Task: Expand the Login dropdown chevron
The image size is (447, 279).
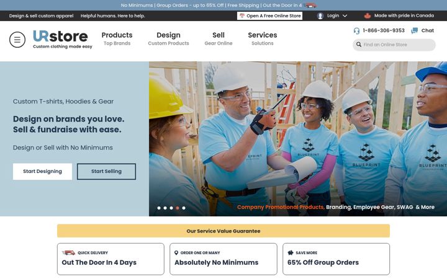Action: 345,16
